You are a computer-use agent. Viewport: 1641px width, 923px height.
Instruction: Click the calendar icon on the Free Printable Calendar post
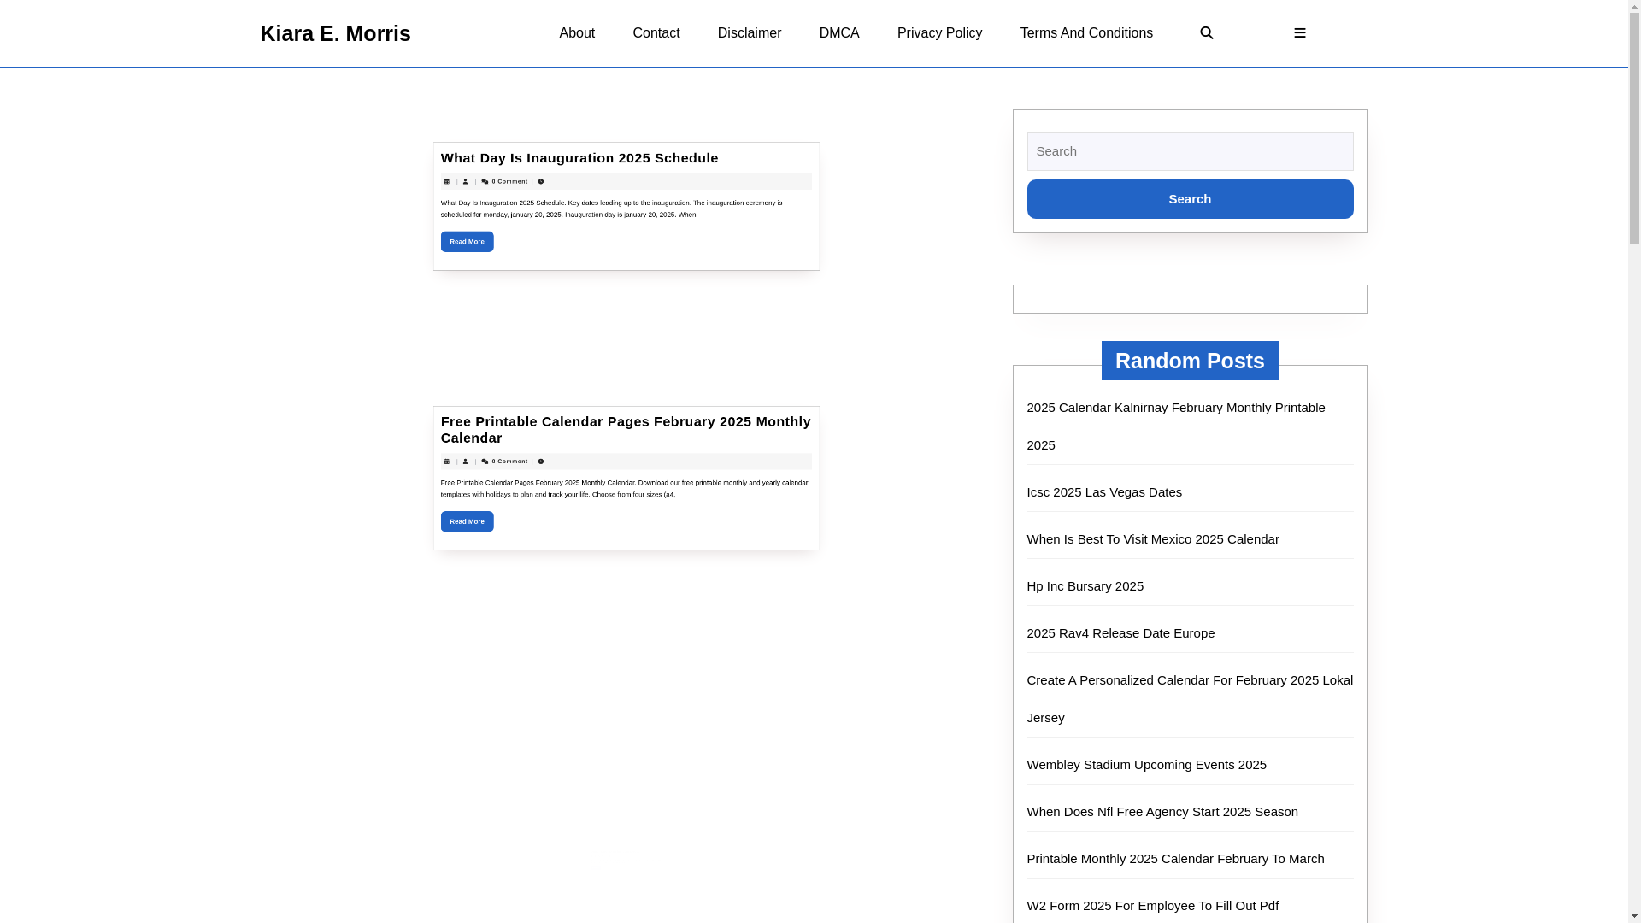point(446,461)
